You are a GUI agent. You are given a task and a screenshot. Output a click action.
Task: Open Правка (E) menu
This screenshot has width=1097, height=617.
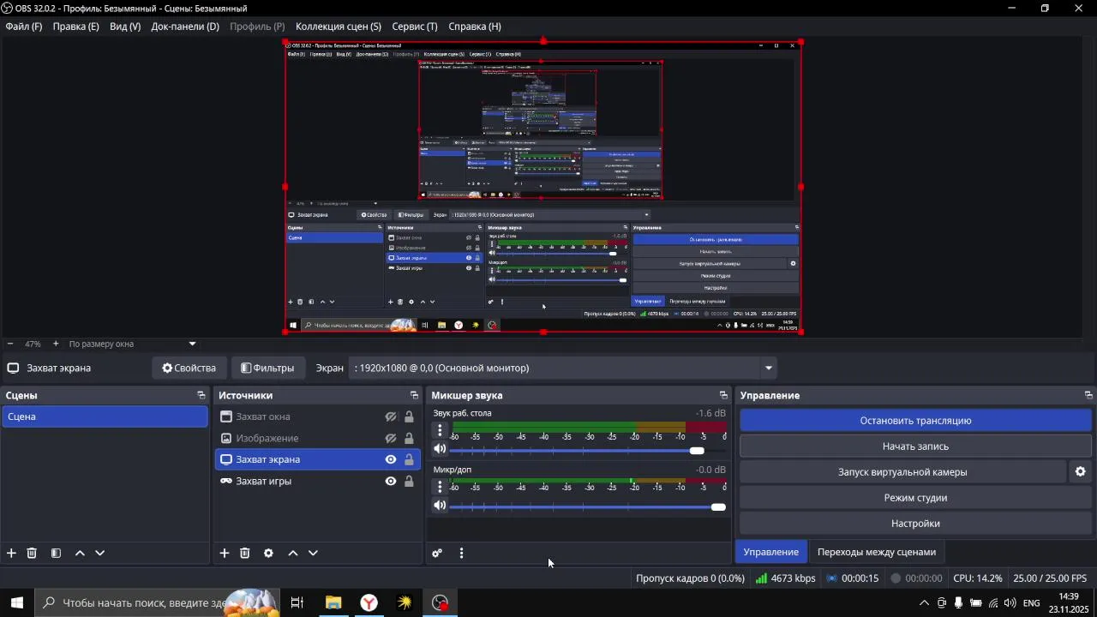[76, 27]
